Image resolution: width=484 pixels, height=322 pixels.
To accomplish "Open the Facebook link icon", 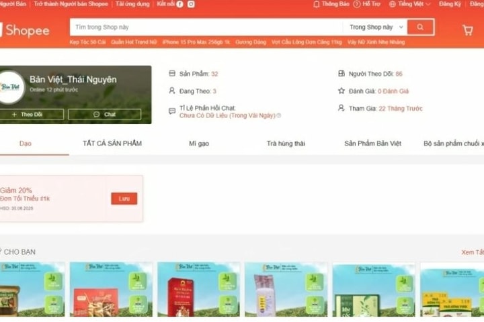I will coord(179,4).
